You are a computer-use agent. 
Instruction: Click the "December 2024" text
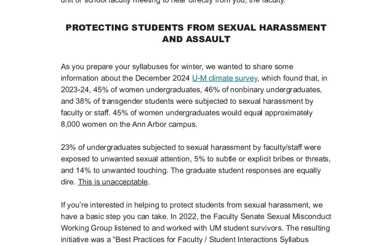tap(162, 78)
